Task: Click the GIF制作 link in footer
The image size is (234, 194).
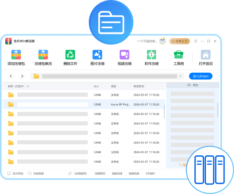Action: (150, 174)
